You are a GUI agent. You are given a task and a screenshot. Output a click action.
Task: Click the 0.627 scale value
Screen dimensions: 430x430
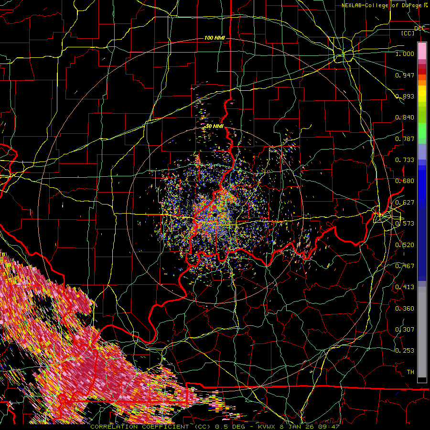coord(405,203)
